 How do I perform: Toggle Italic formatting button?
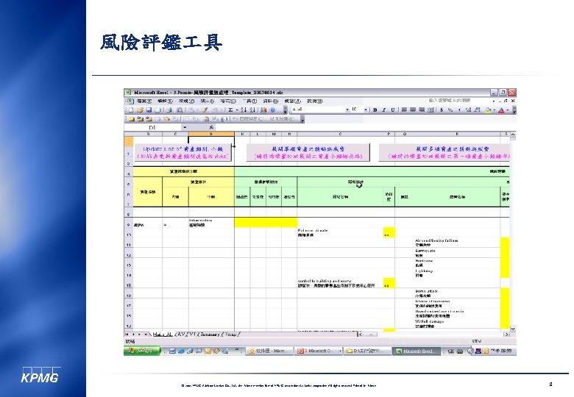[383, 110]
